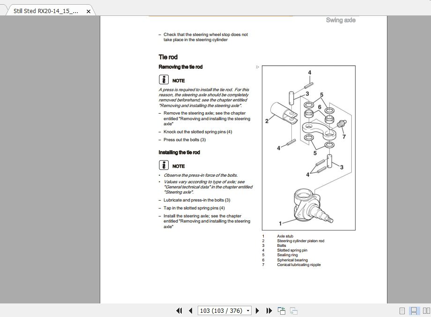This screenshot has height=317, width=431.
Task: Click the legend entry Slotted spring pin
Action: click(292, 250)
